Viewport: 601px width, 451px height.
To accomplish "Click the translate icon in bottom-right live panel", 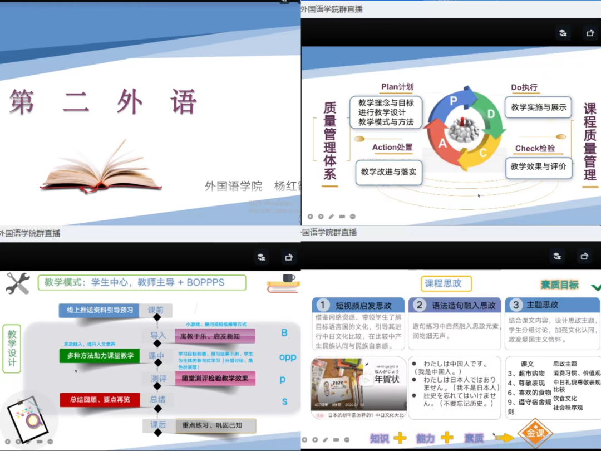I will (556, 256).
